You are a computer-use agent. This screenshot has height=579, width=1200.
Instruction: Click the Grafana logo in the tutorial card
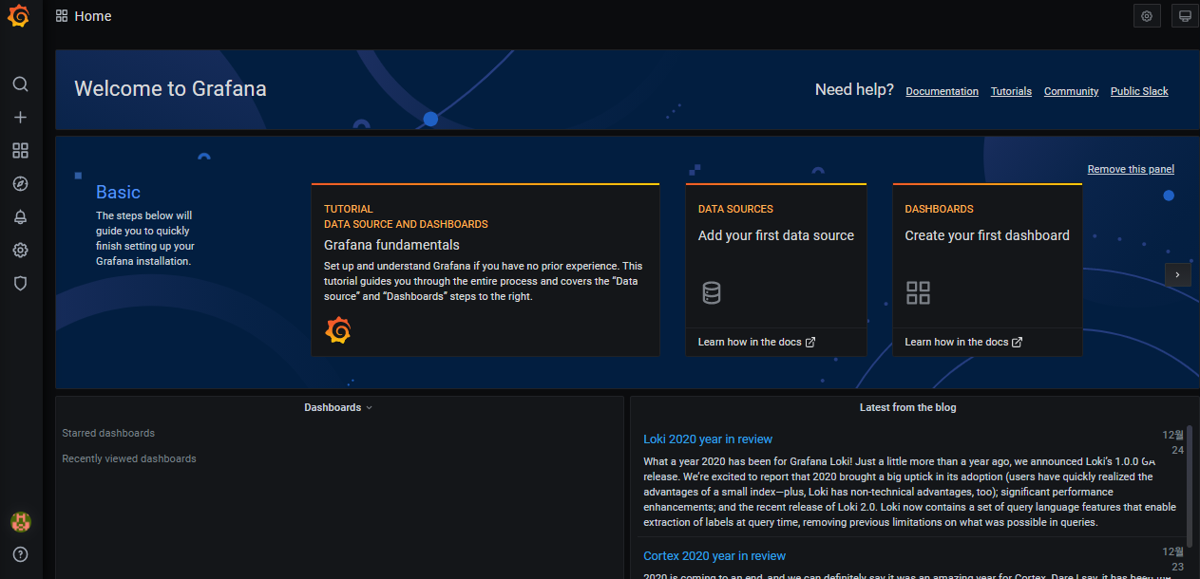coord(338,330)
